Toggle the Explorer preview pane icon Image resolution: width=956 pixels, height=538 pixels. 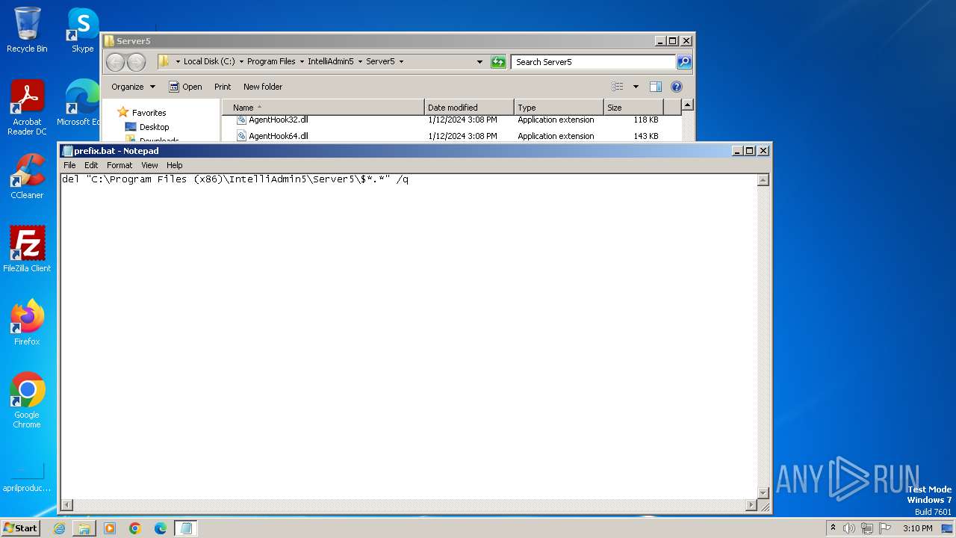(655, 87)
